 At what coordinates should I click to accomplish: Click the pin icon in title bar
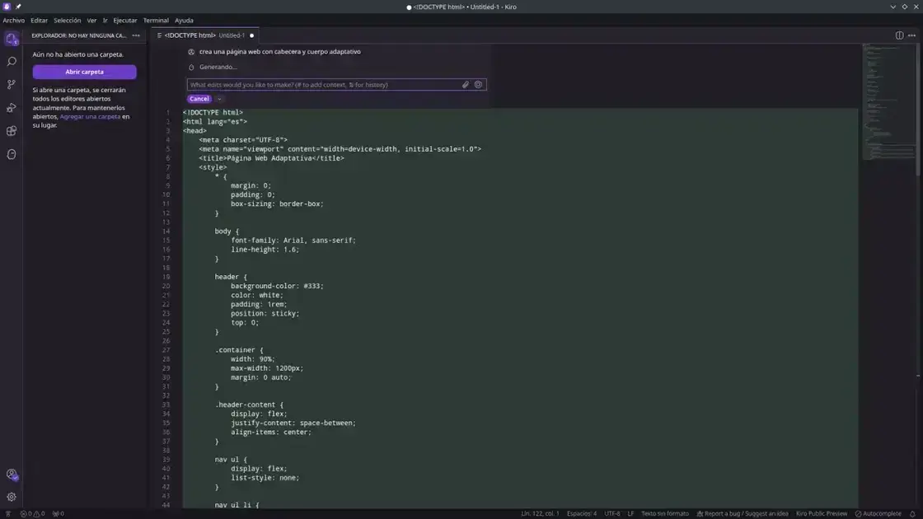click(18, 7)
